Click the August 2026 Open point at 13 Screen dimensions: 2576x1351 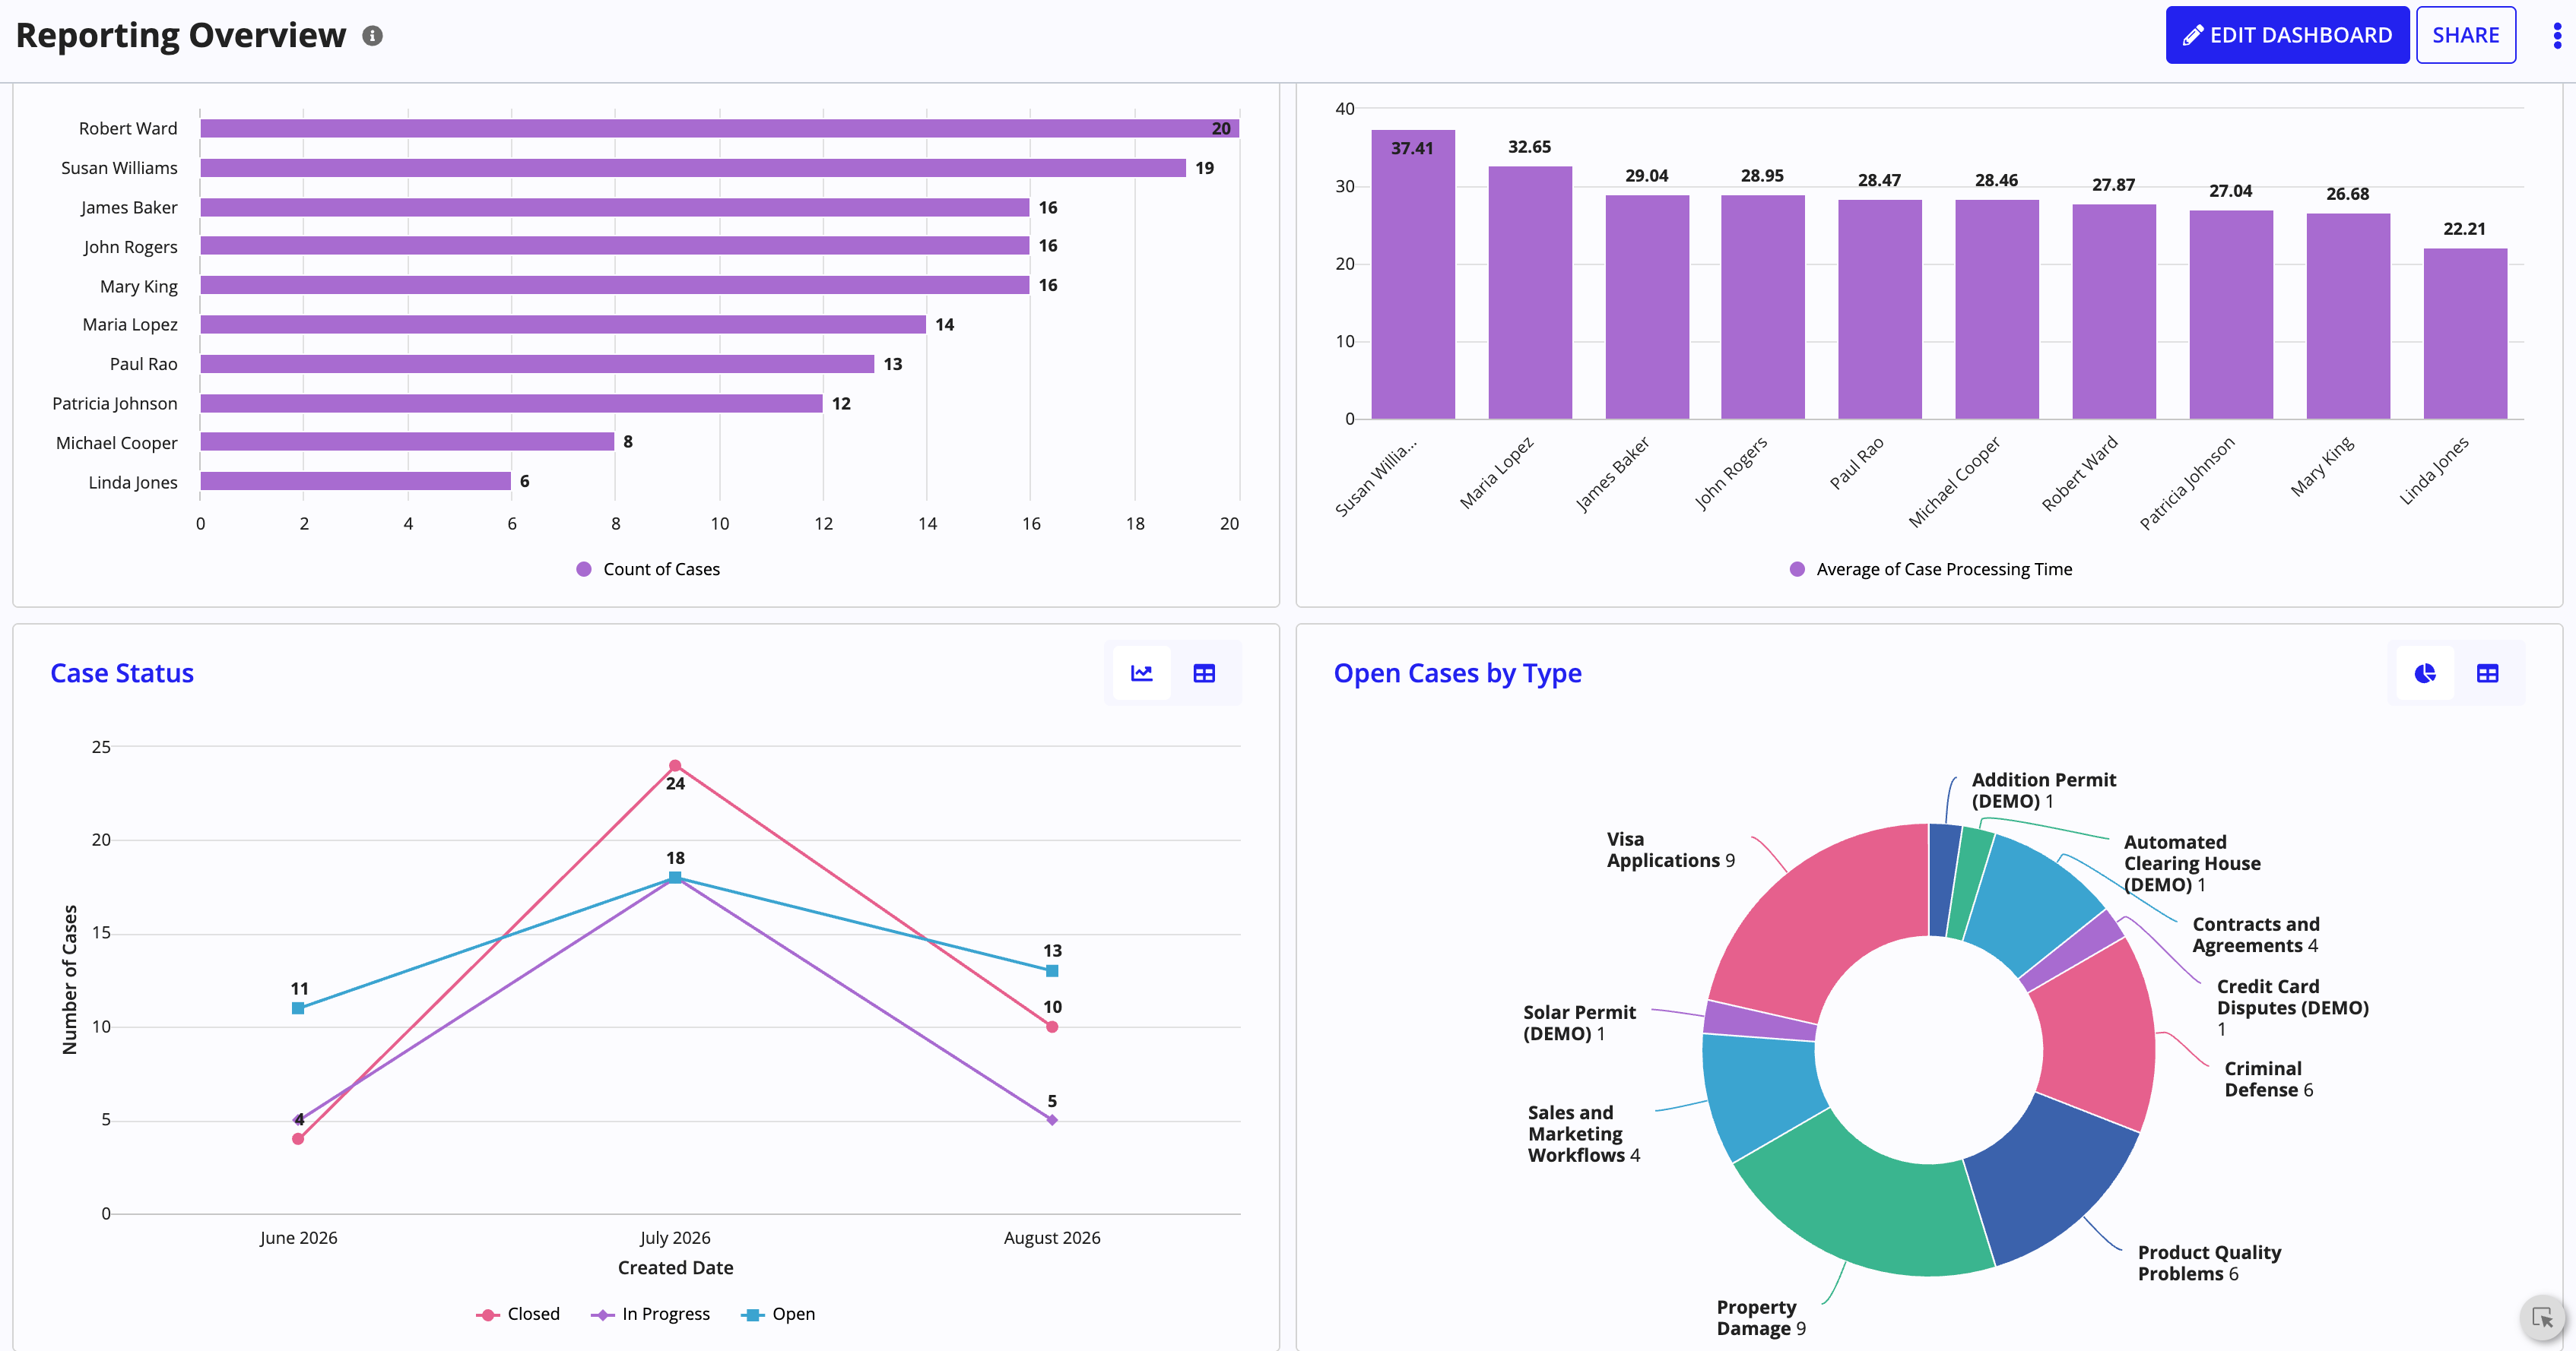click(x=1052, y=970)
